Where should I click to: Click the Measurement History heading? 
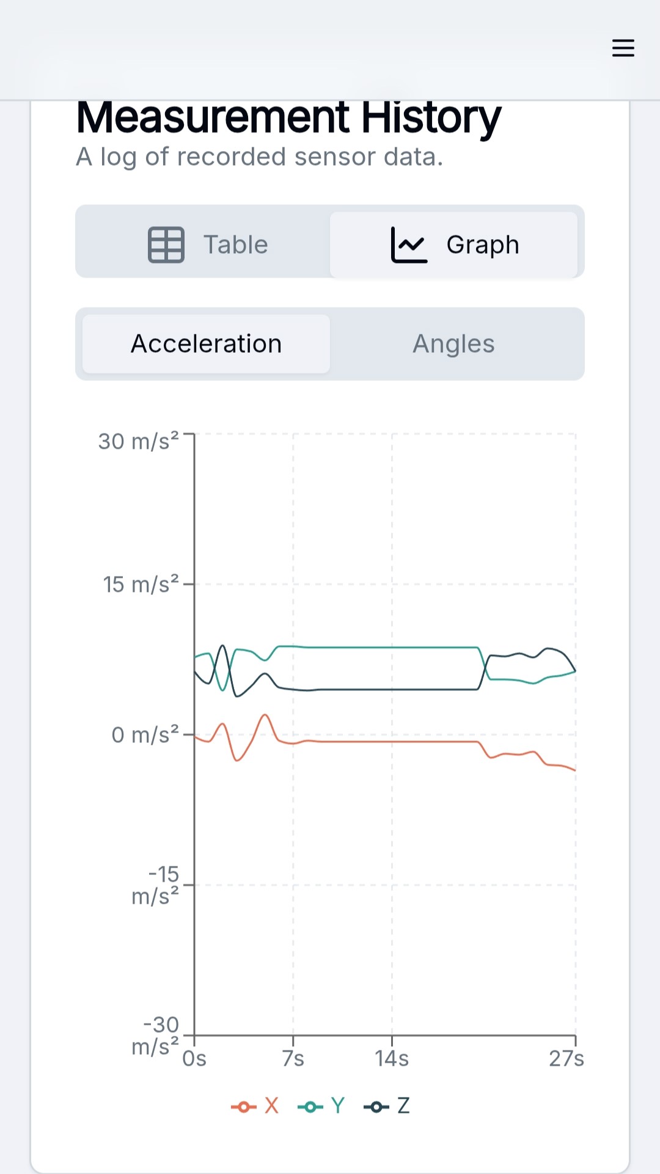click(x=288, y=117)
